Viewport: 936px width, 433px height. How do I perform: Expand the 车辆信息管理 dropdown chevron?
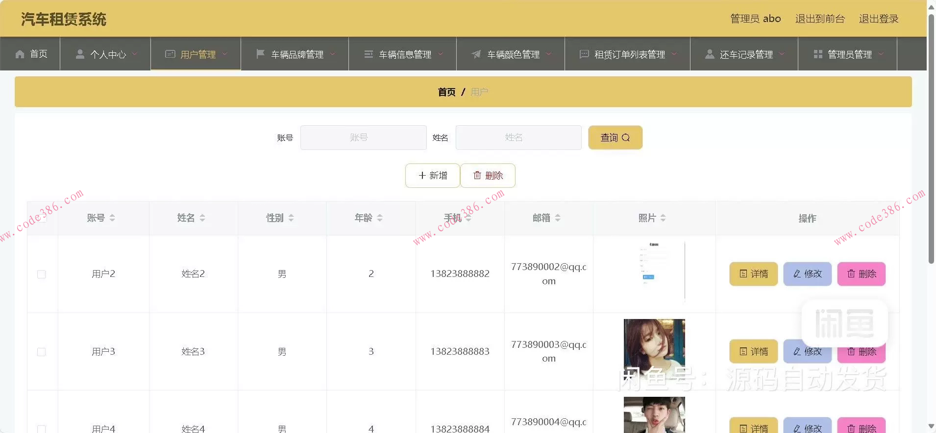click(440, 54)
